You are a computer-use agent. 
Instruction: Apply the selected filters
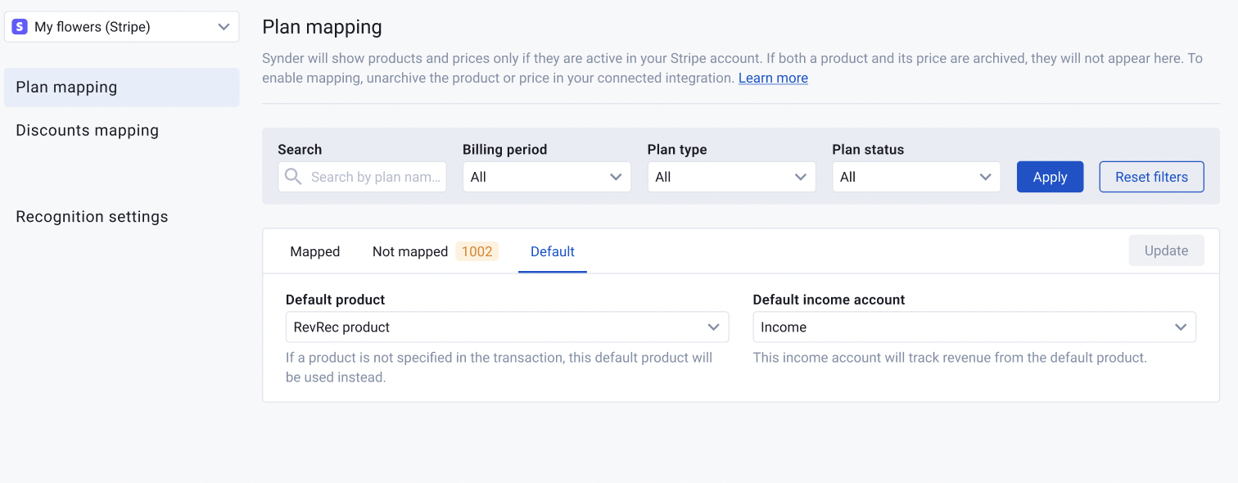click(x=1050, y=177)
